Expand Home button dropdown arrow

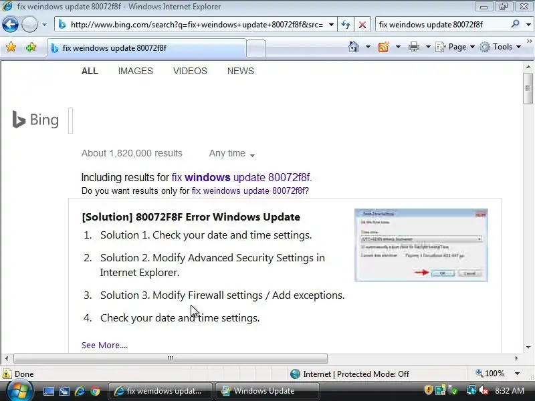(368, 47)
